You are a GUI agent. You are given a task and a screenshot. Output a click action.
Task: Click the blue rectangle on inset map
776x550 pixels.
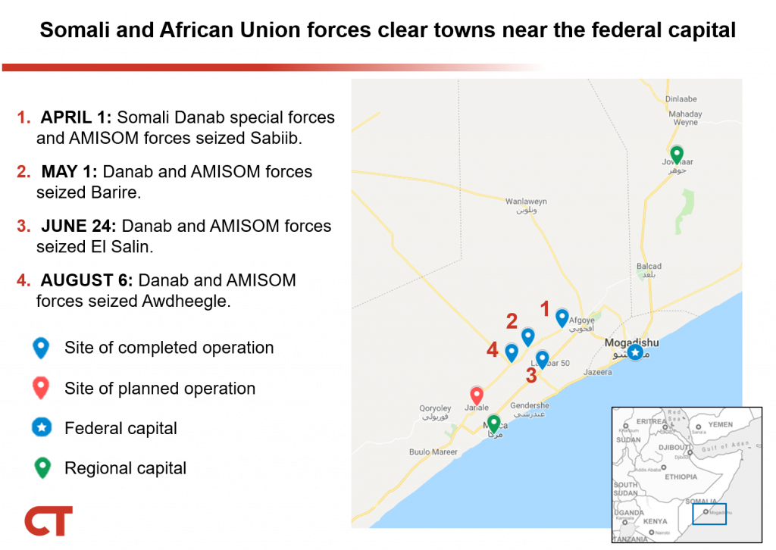click(x=709, y=515)
